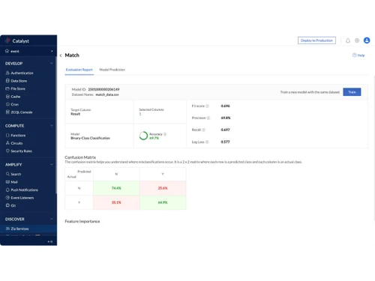The width and height of the screenshot is (375, 281).
Task: Click the 25.6% confusion matrix cell
Action: point(163,188)
